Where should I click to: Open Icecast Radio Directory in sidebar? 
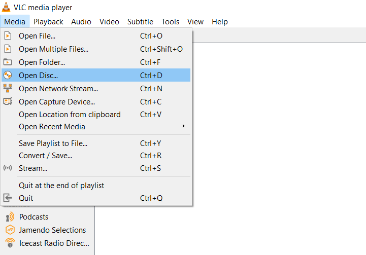(54, 243)
